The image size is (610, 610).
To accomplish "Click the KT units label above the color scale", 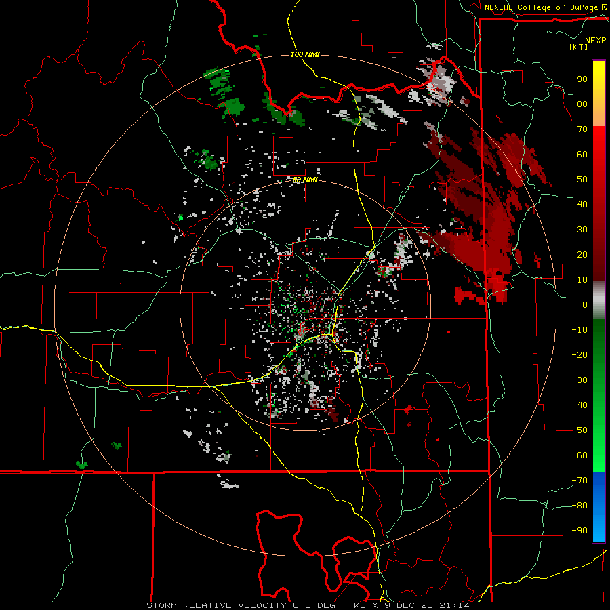I will 579,47.
